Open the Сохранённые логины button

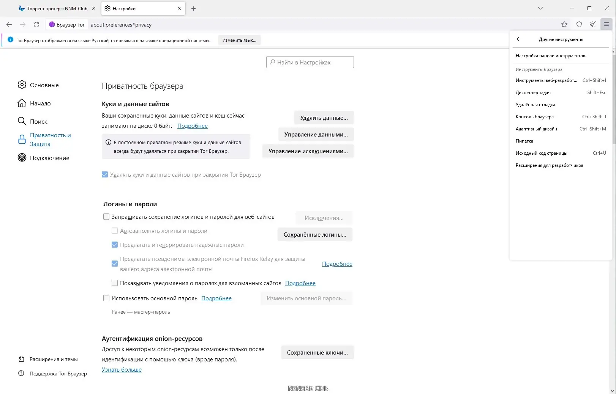tap(315, 235)
